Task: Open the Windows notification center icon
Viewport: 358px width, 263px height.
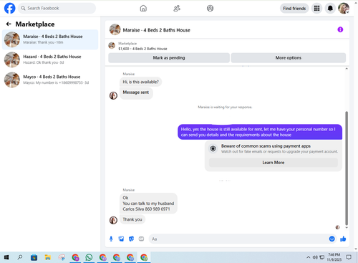Action: point(349,257)
